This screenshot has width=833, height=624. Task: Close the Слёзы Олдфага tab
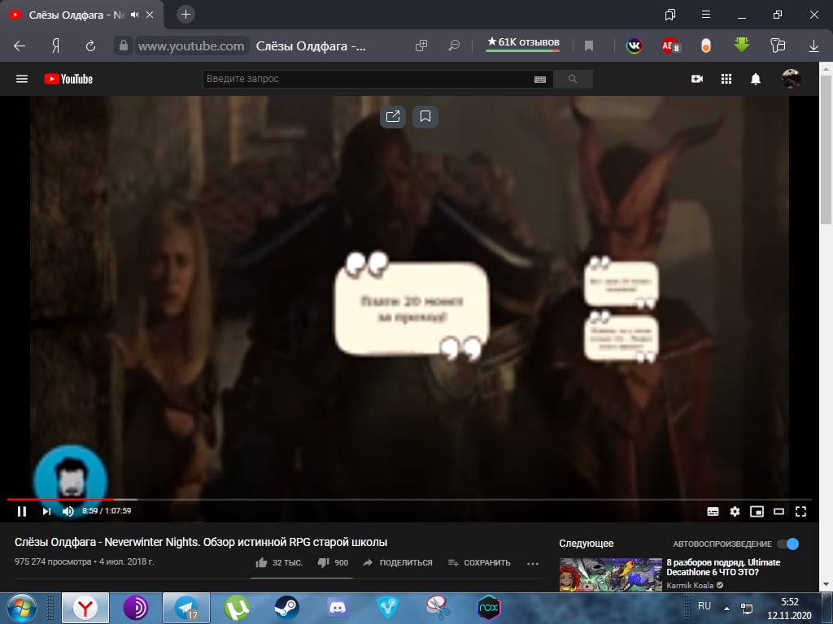pos(150,15)
